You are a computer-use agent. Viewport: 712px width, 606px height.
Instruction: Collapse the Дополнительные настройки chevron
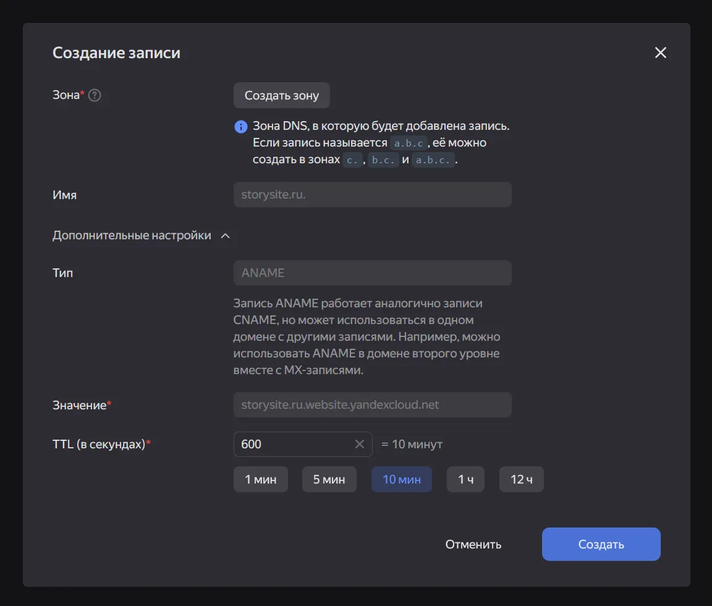pyautogui.click(x=225, y=236)
